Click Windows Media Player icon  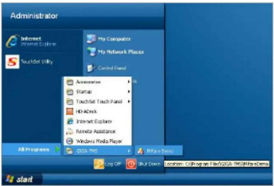tap(70, 141)
